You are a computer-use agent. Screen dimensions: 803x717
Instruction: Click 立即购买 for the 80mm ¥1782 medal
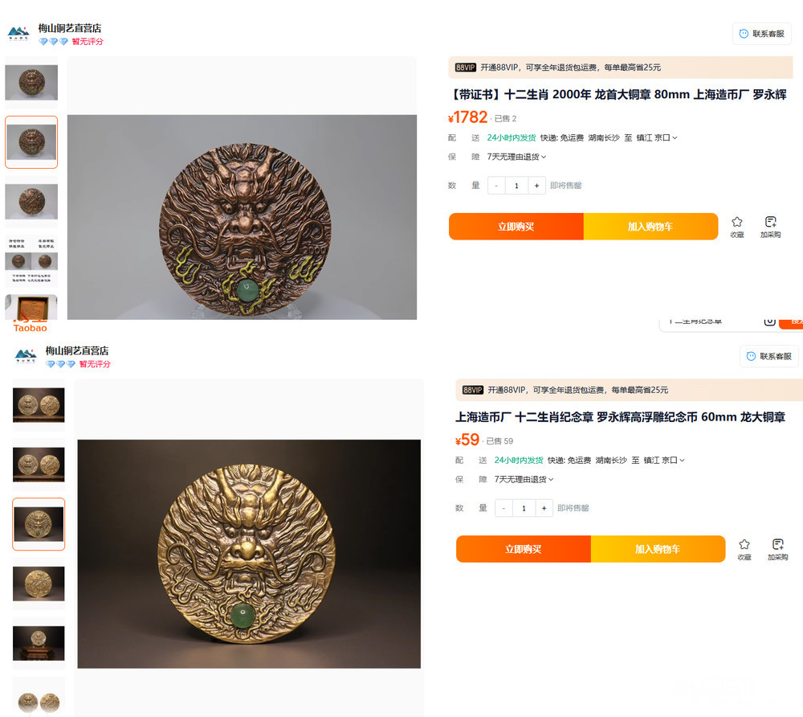[x=516, y=227]
